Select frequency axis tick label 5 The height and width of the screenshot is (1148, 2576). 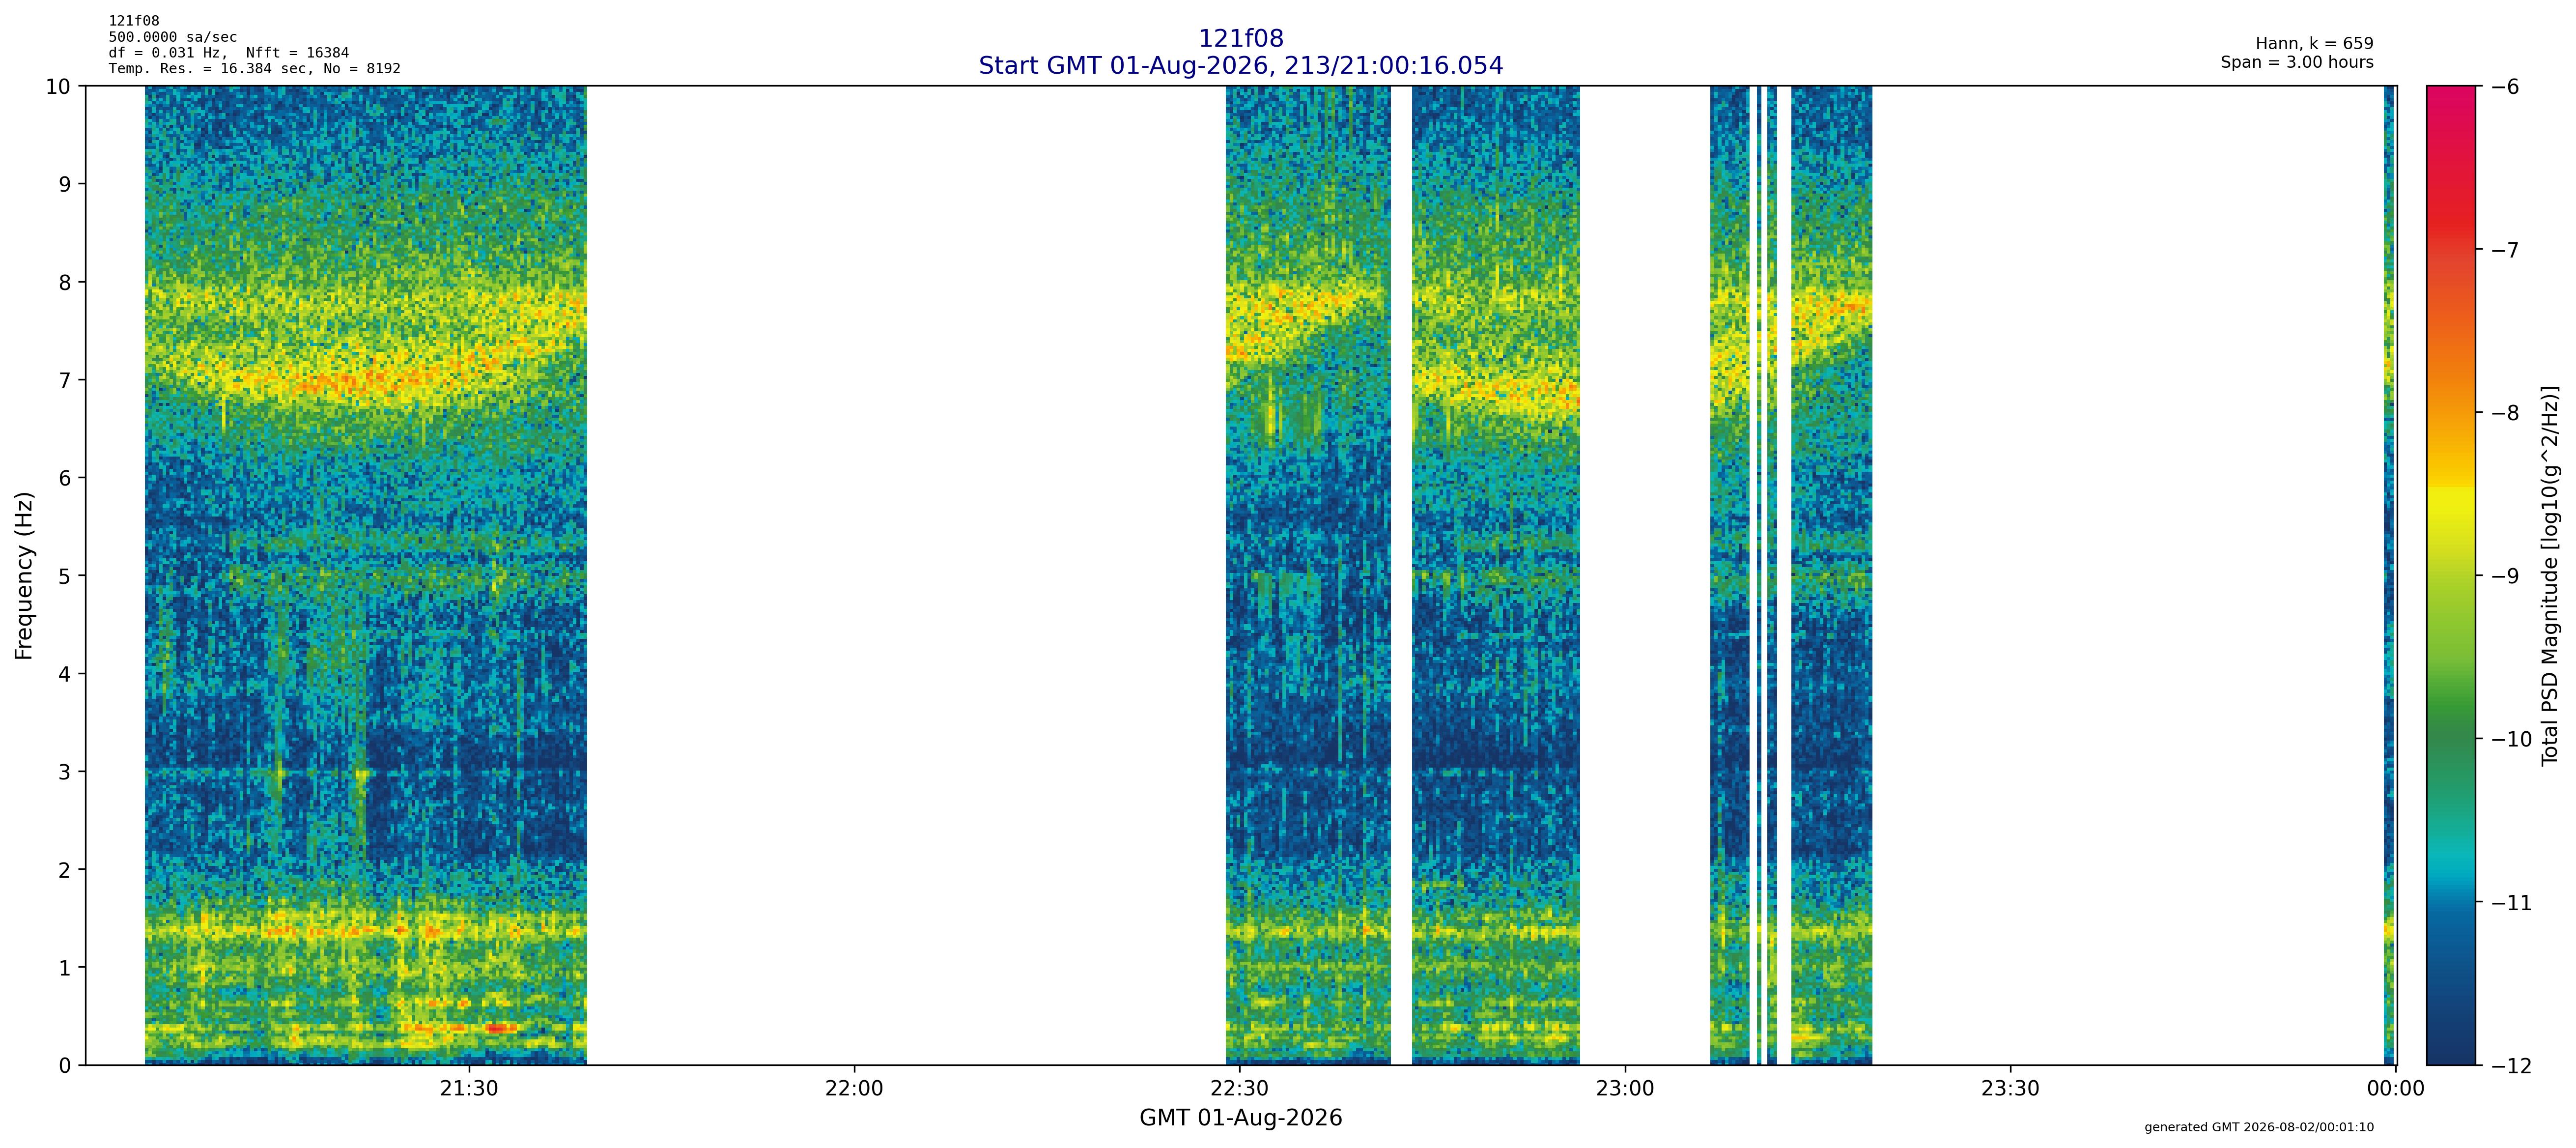[x=65, y=577]
